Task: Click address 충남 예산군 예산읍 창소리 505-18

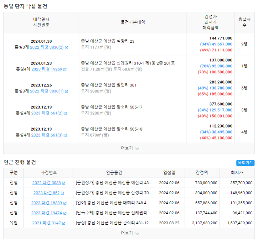Action: click(111, 129)
